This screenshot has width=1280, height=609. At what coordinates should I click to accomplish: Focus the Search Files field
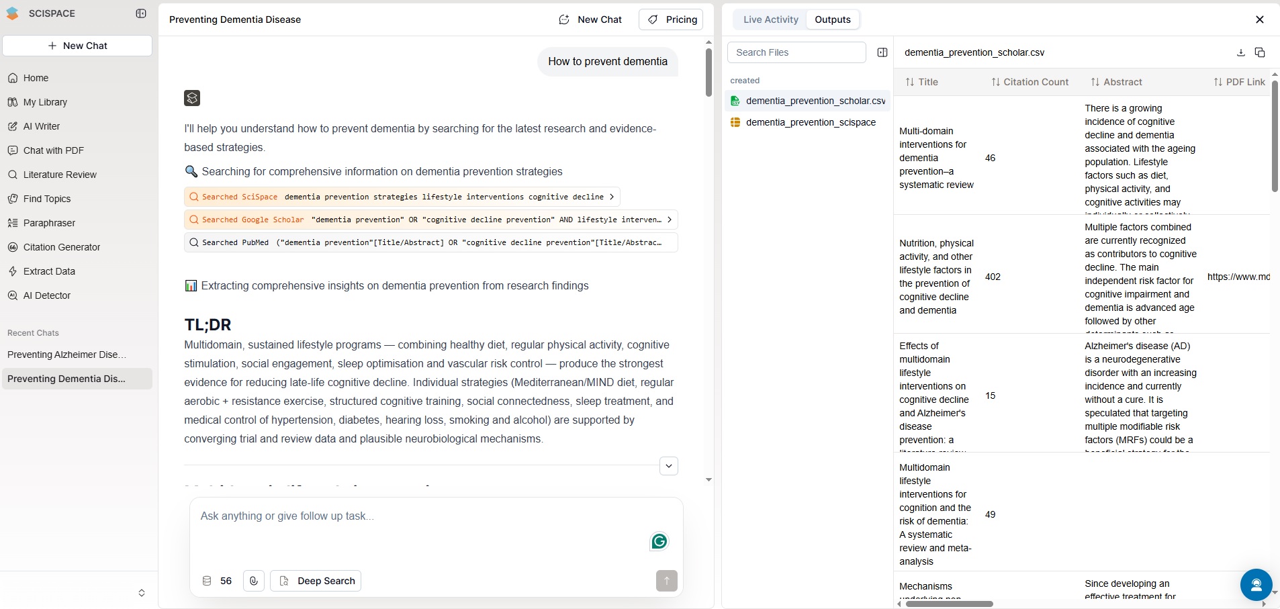(x=796, y=52)
